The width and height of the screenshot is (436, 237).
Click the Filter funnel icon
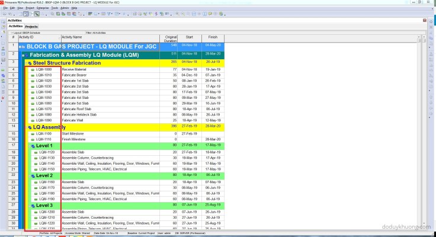tap(109, 14)
